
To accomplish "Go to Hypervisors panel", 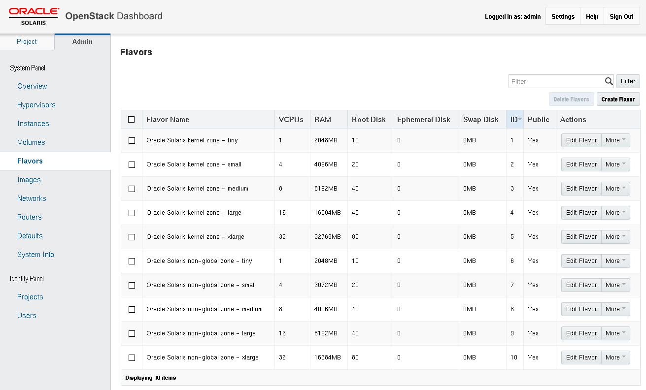I will [x=36, y=105].
